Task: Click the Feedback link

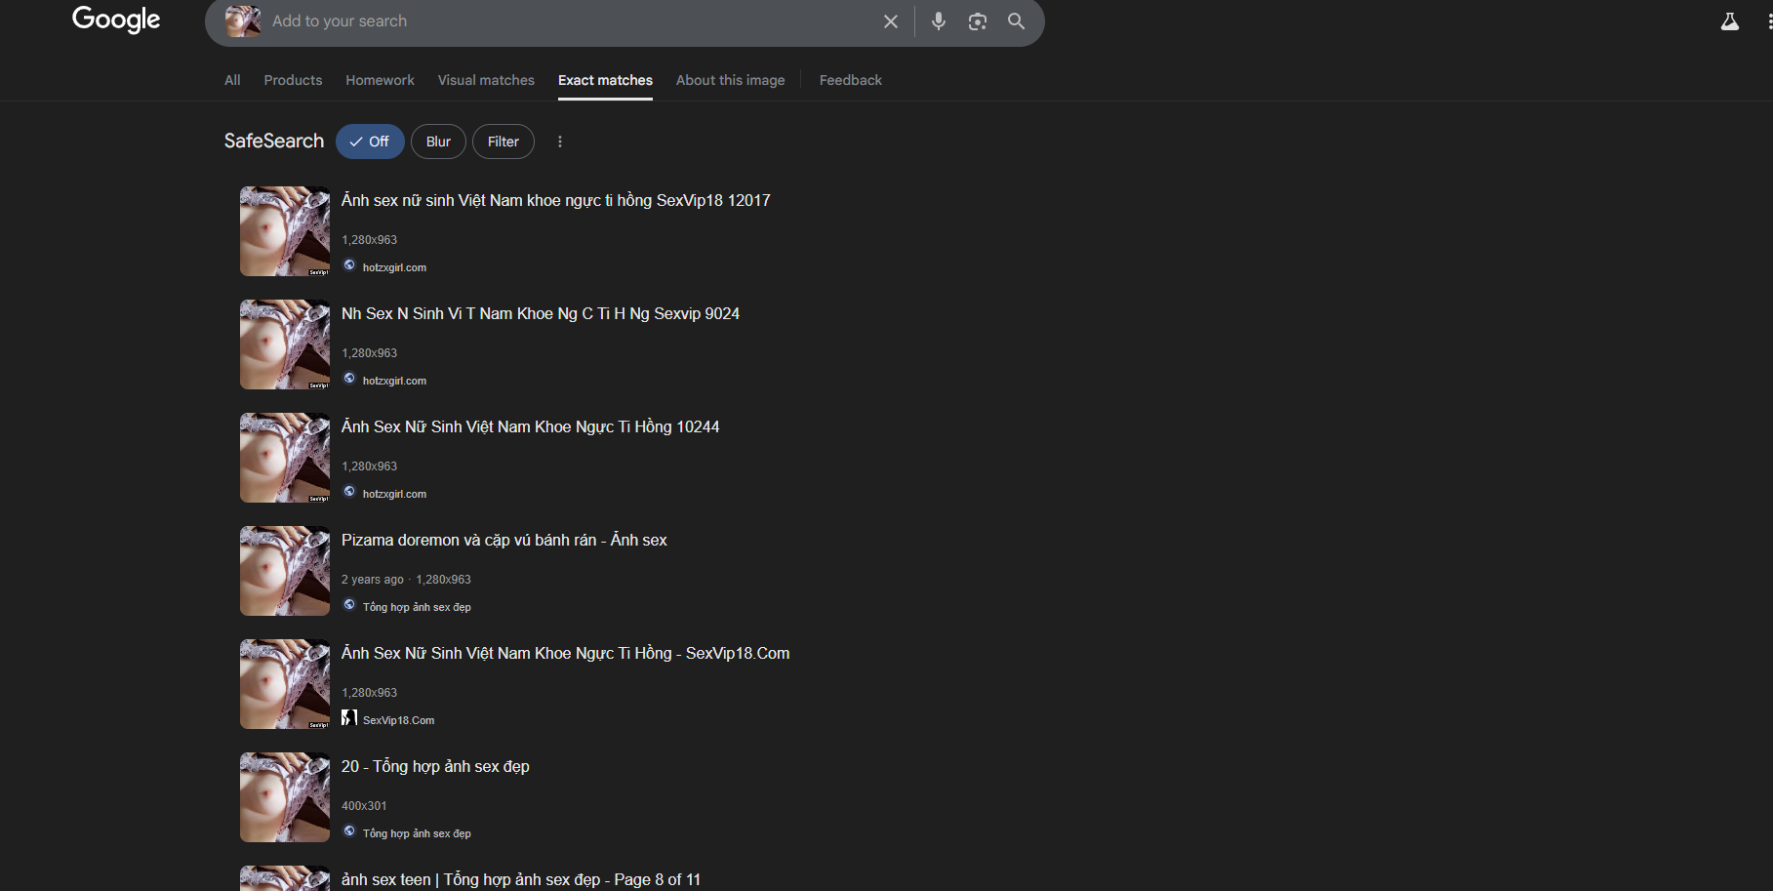Action: pyautogui.click(x=850, y=80)
